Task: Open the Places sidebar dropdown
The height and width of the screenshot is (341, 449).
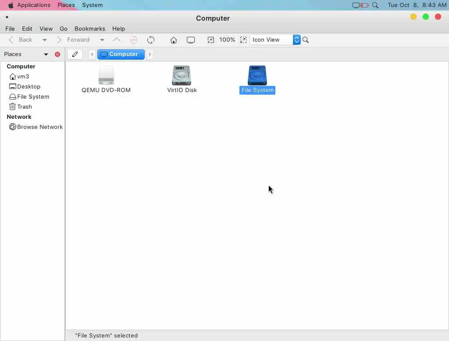Action: pos(46,54)
